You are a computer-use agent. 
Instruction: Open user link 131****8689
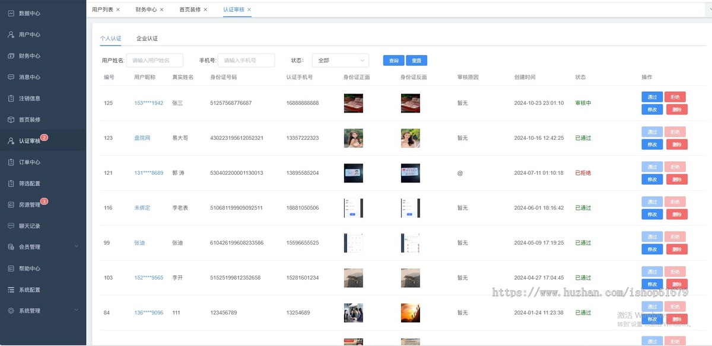click(x=148, y=173)
